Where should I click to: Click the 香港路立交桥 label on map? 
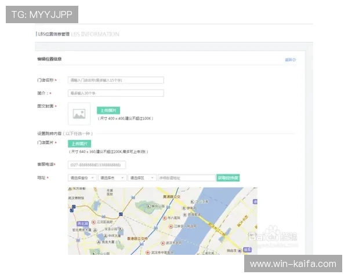[x=137, y=239]
